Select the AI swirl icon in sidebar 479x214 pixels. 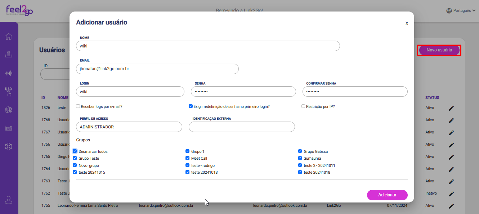click(x=9, y=110)
